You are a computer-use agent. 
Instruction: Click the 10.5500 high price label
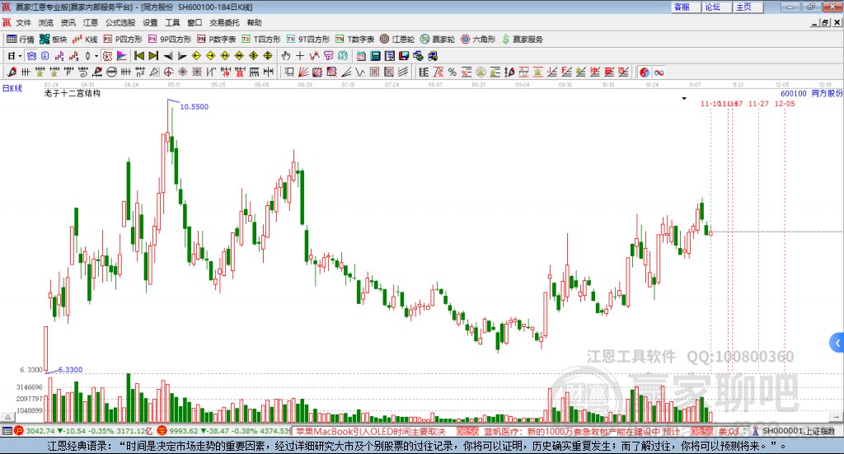[x=195, y=106]
